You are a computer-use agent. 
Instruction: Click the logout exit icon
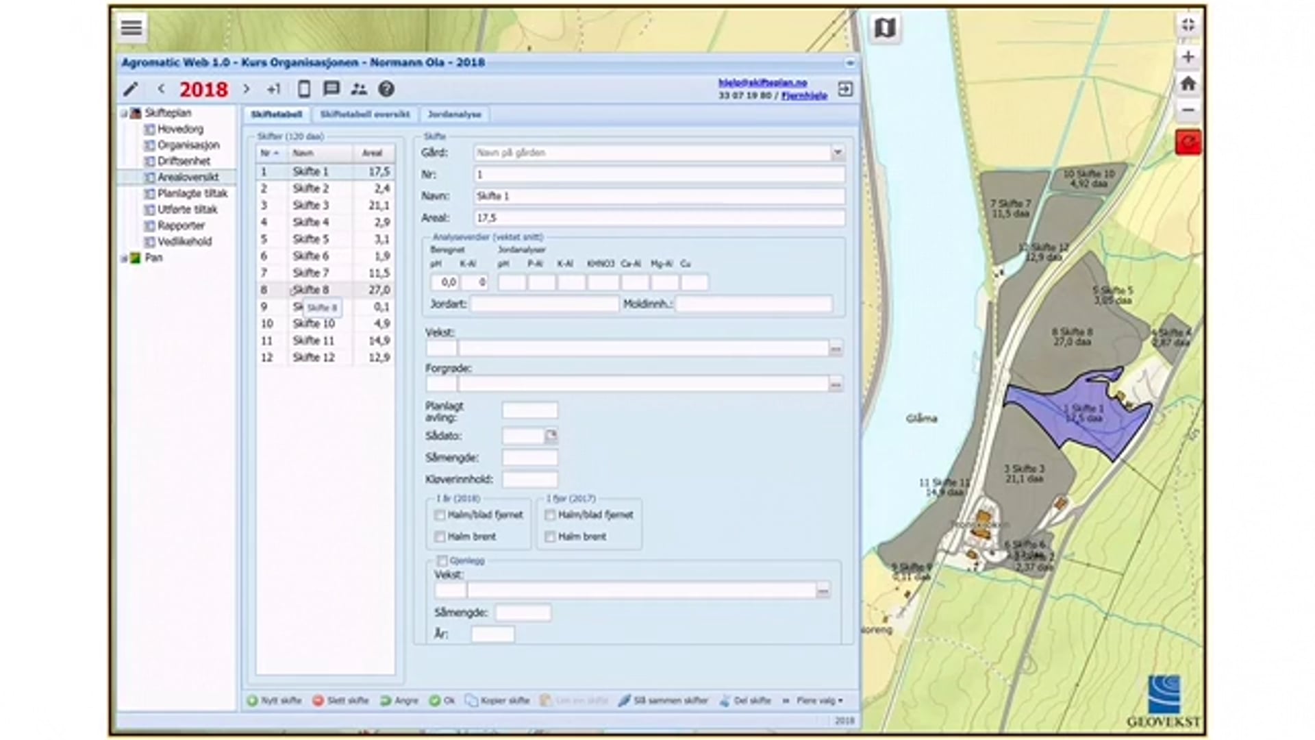click(845, 89)
